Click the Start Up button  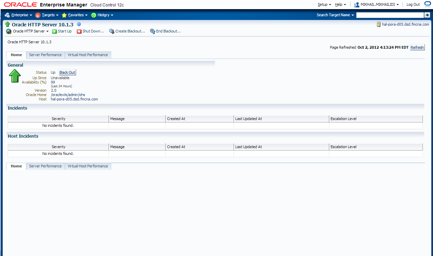pyautogui.click(x=62, y=31)
